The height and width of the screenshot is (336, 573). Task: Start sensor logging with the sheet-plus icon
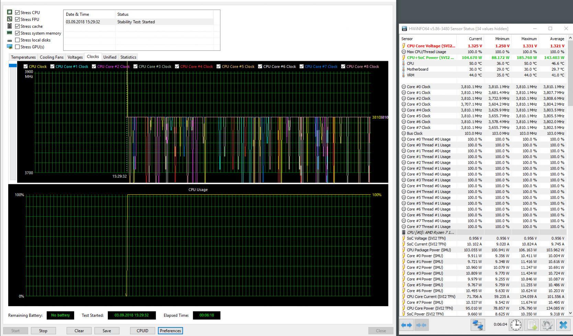click(532, 325)
